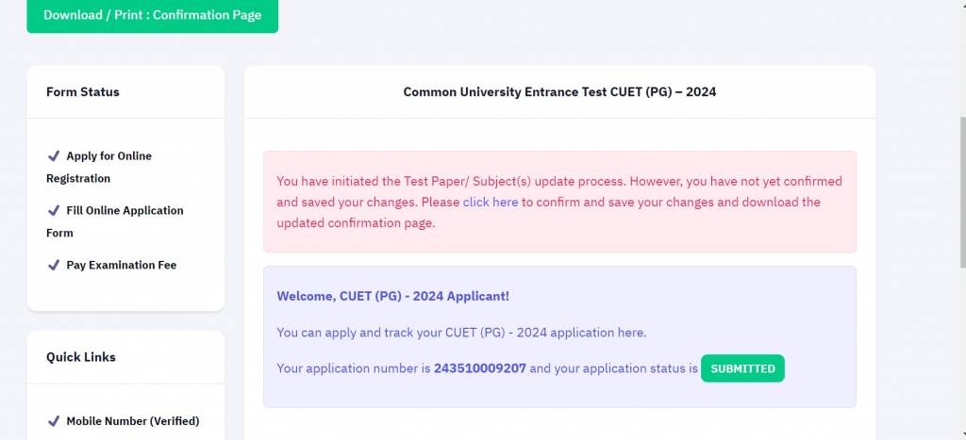Click the 'Your application number is' label
Screen dimensions: 966x440
point(354,368)
